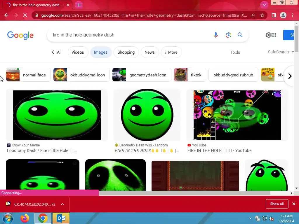The height and width of the screenshot is (224, 299).
Task: Filter by 'okbuddygmd icon' chip
Action: click(81, 75)
